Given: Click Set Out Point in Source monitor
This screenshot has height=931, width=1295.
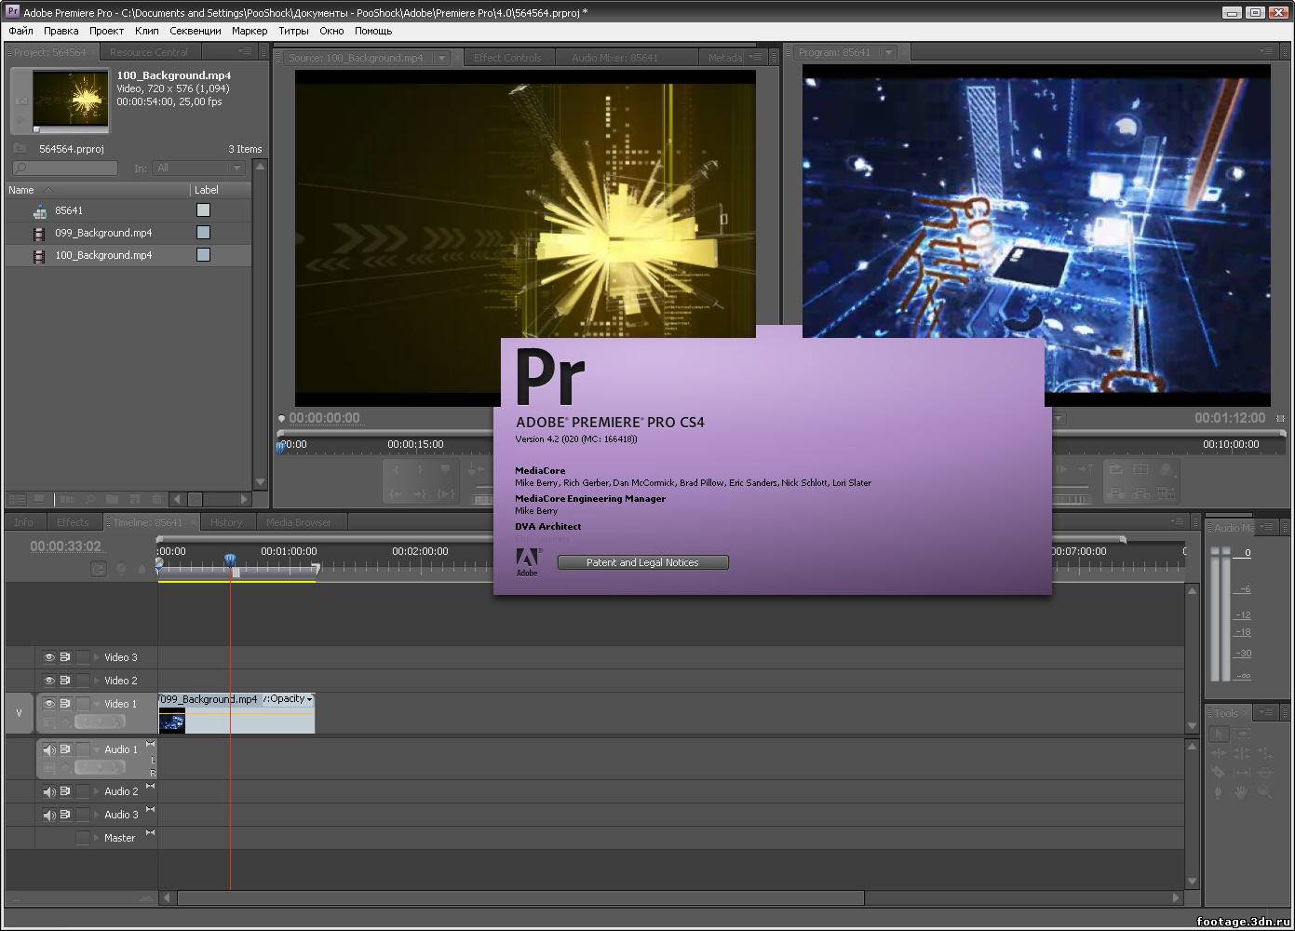Looking at the screenshot, I should [421, 469].
